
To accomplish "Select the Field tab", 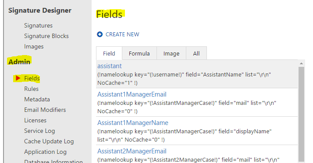I will click(109, 53).
